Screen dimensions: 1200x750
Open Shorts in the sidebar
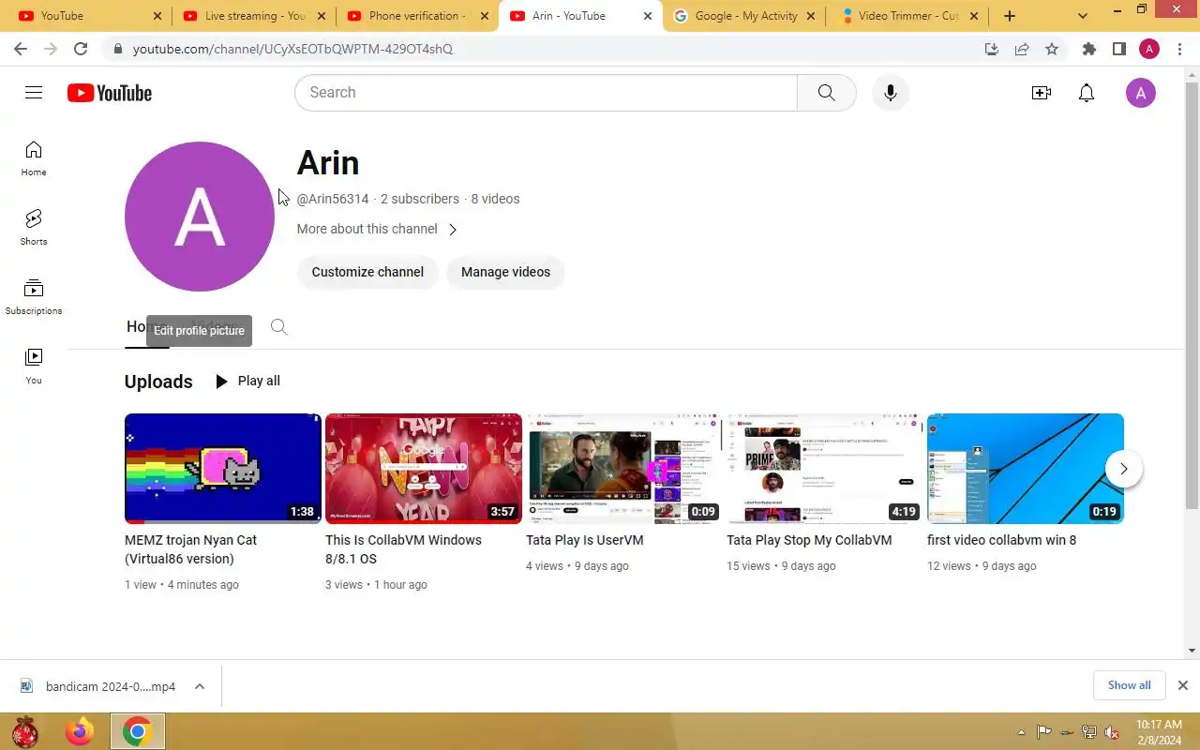[x=34, y=228]
